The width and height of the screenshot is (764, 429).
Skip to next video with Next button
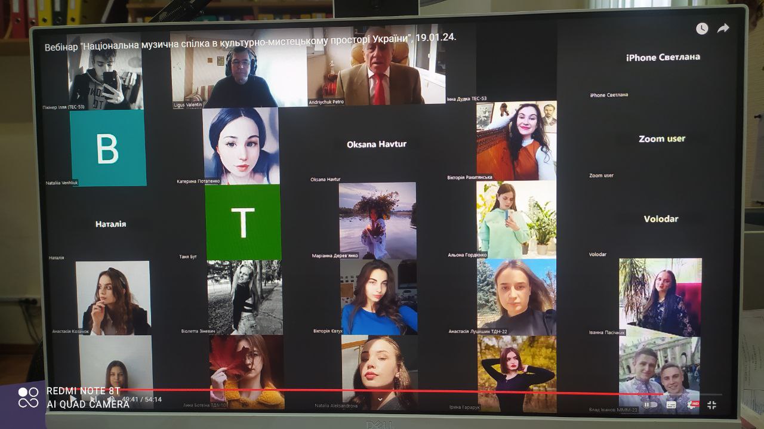tap(93, 399)
